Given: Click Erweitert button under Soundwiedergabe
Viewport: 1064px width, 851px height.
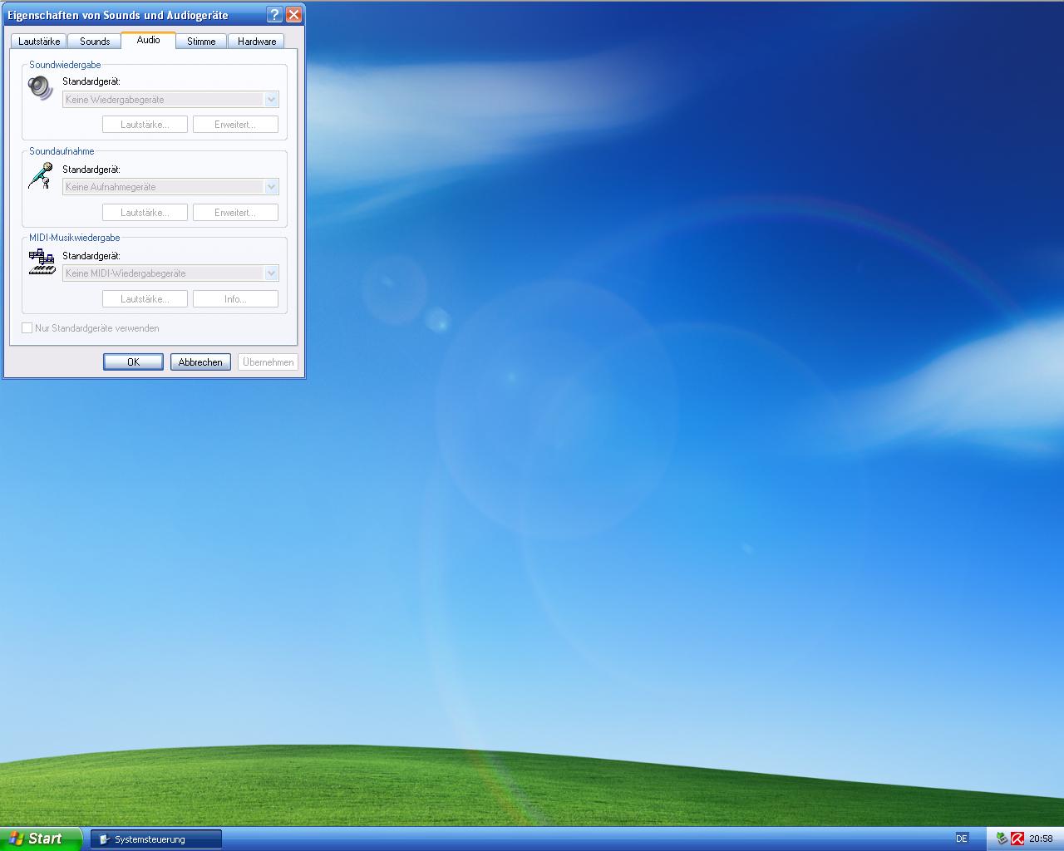Looking at the screenshot, I should [235, 125].
